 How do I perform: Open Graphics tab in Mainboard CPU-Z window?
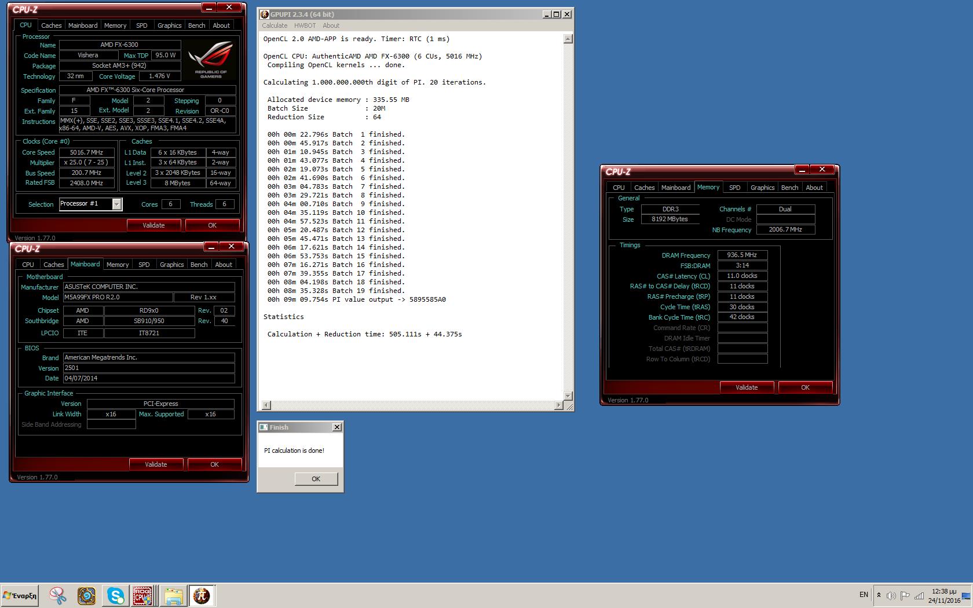click(172, 265)
